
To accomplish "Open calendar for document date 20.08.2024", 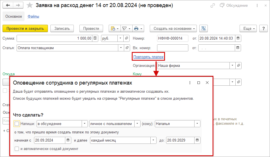I will click(x=238, y=38).
